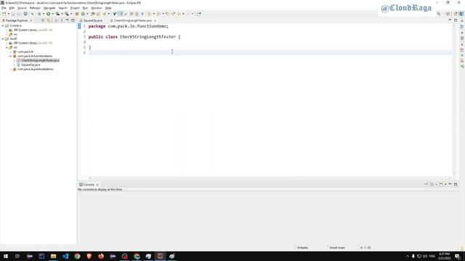Image resolution: width=465 pixels, height=261 pixels.
Task: Click the Last Edit Location icon
Action: [x=168, y=14]
